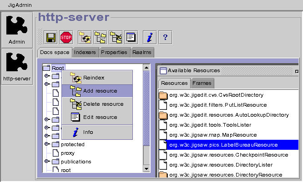Click the Edit resource toolbar icon
Viewport: 303px width, 182px height.
point(131,37)
